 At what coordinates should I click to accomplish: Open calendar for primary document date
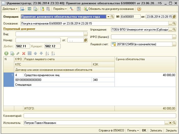point(85,40)
